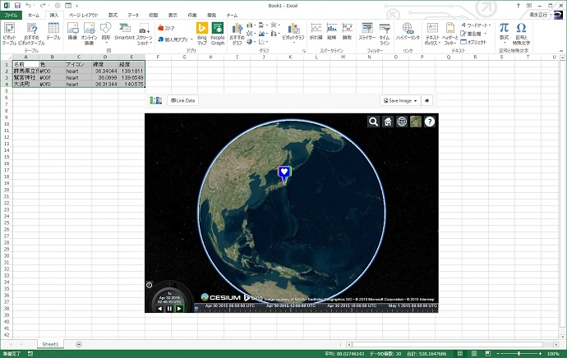Click the Link Data button
The image size is (567, 358).
tap(183, 100)
